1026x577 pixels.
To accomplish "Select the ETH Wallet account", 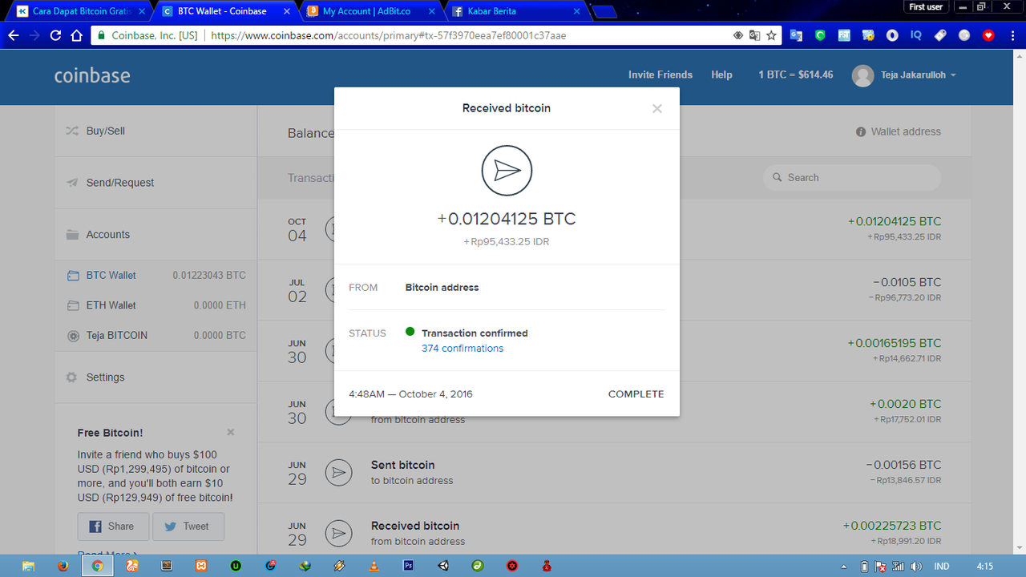I will click(x=156, y=305).
